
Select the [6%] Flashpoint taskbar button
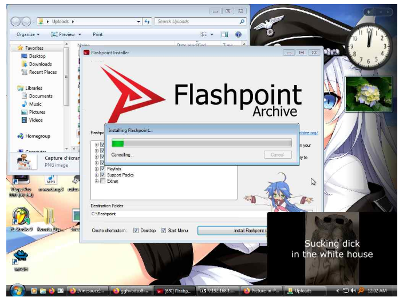pos(175,291)
